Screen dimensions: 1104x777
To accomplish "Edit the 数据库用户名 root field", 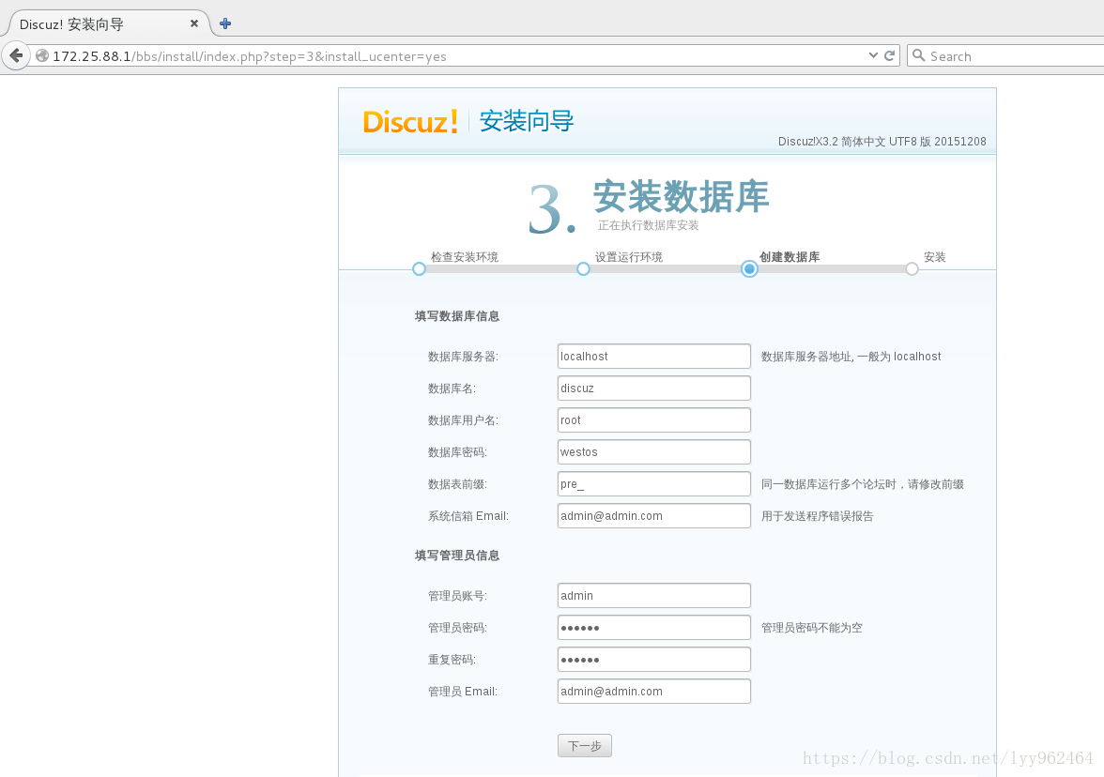I will click(x=654, y=420).
